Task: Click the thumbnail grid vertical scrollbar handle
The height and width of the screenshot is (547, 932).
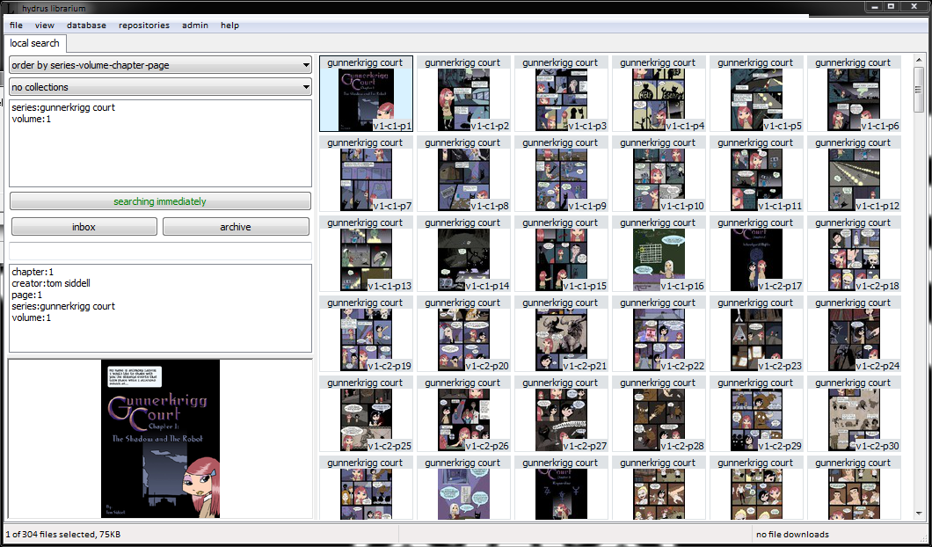Action: [919, 89]
